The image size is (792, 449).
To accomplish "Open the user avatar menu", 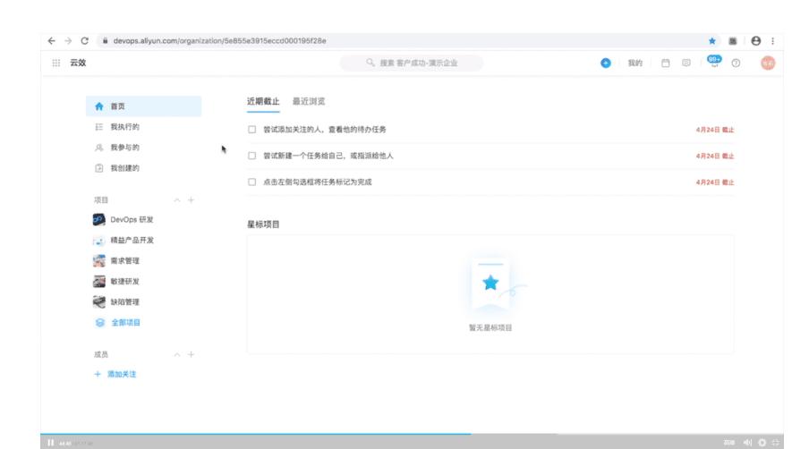I will tap(768, 63).
